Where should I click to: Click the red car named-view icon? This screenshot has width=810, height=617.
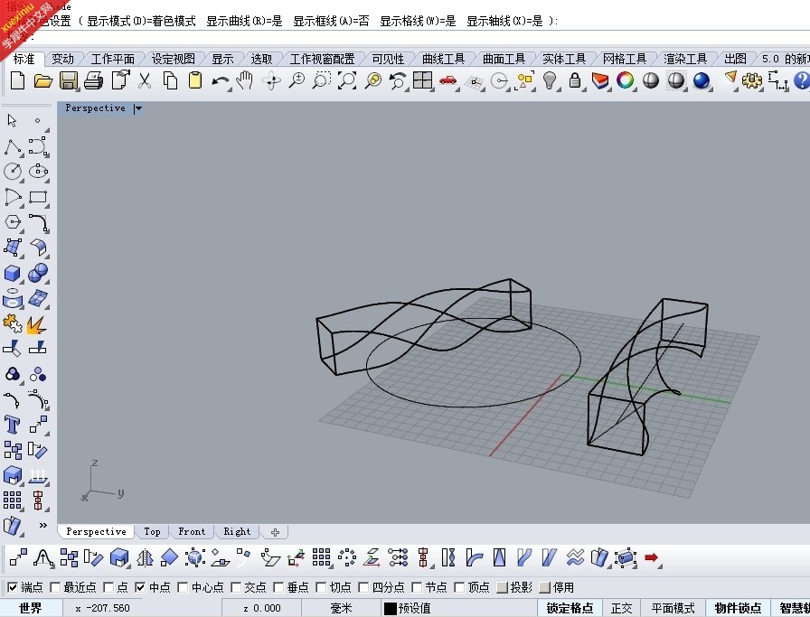pyautogui.click(x=447, y=80)
